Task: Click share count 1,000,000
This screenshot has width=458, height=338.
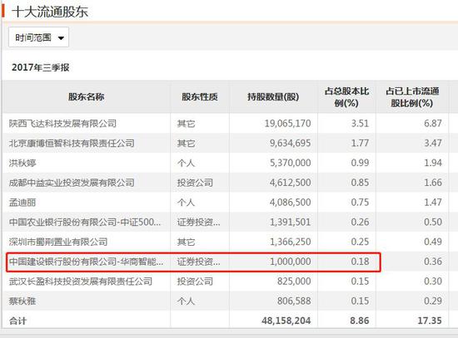Action: [x=291, y=262]
